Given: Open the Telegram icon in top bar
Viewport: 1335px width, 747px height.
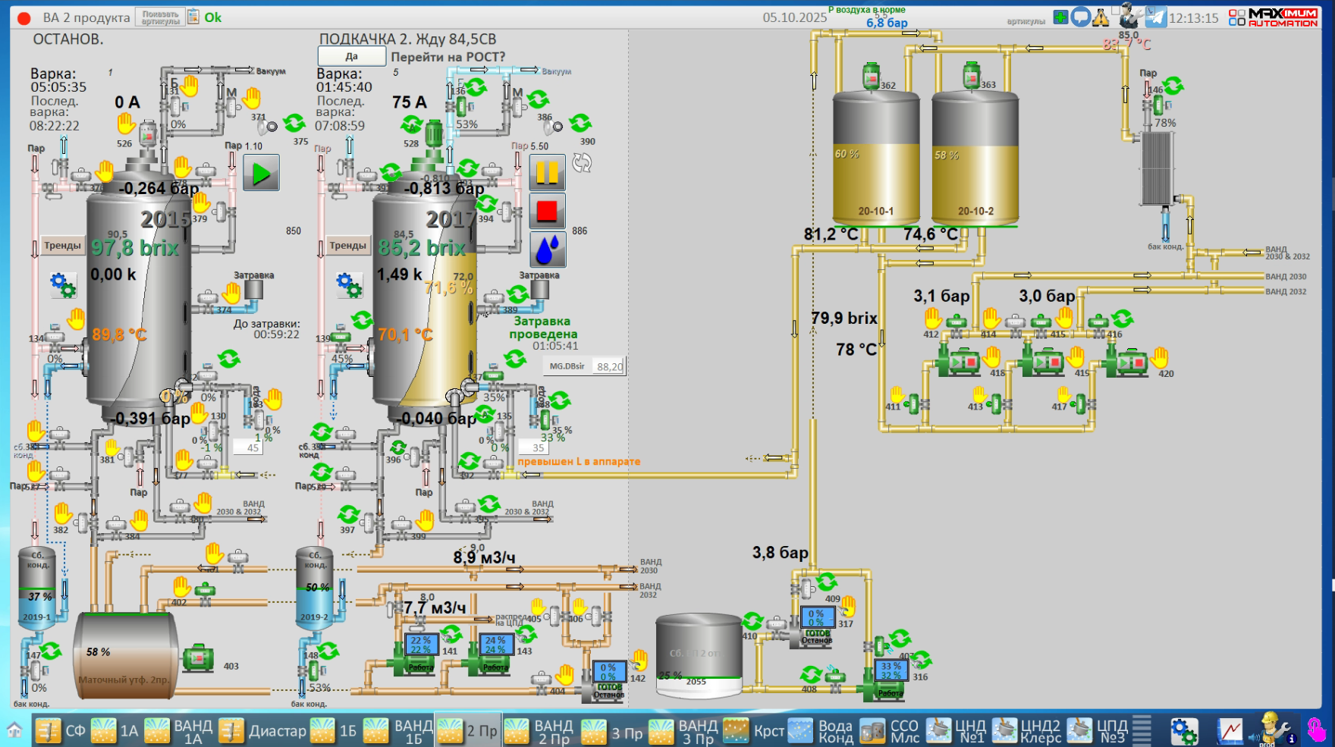Looking at the screenshot, I should click(1155, 17).
